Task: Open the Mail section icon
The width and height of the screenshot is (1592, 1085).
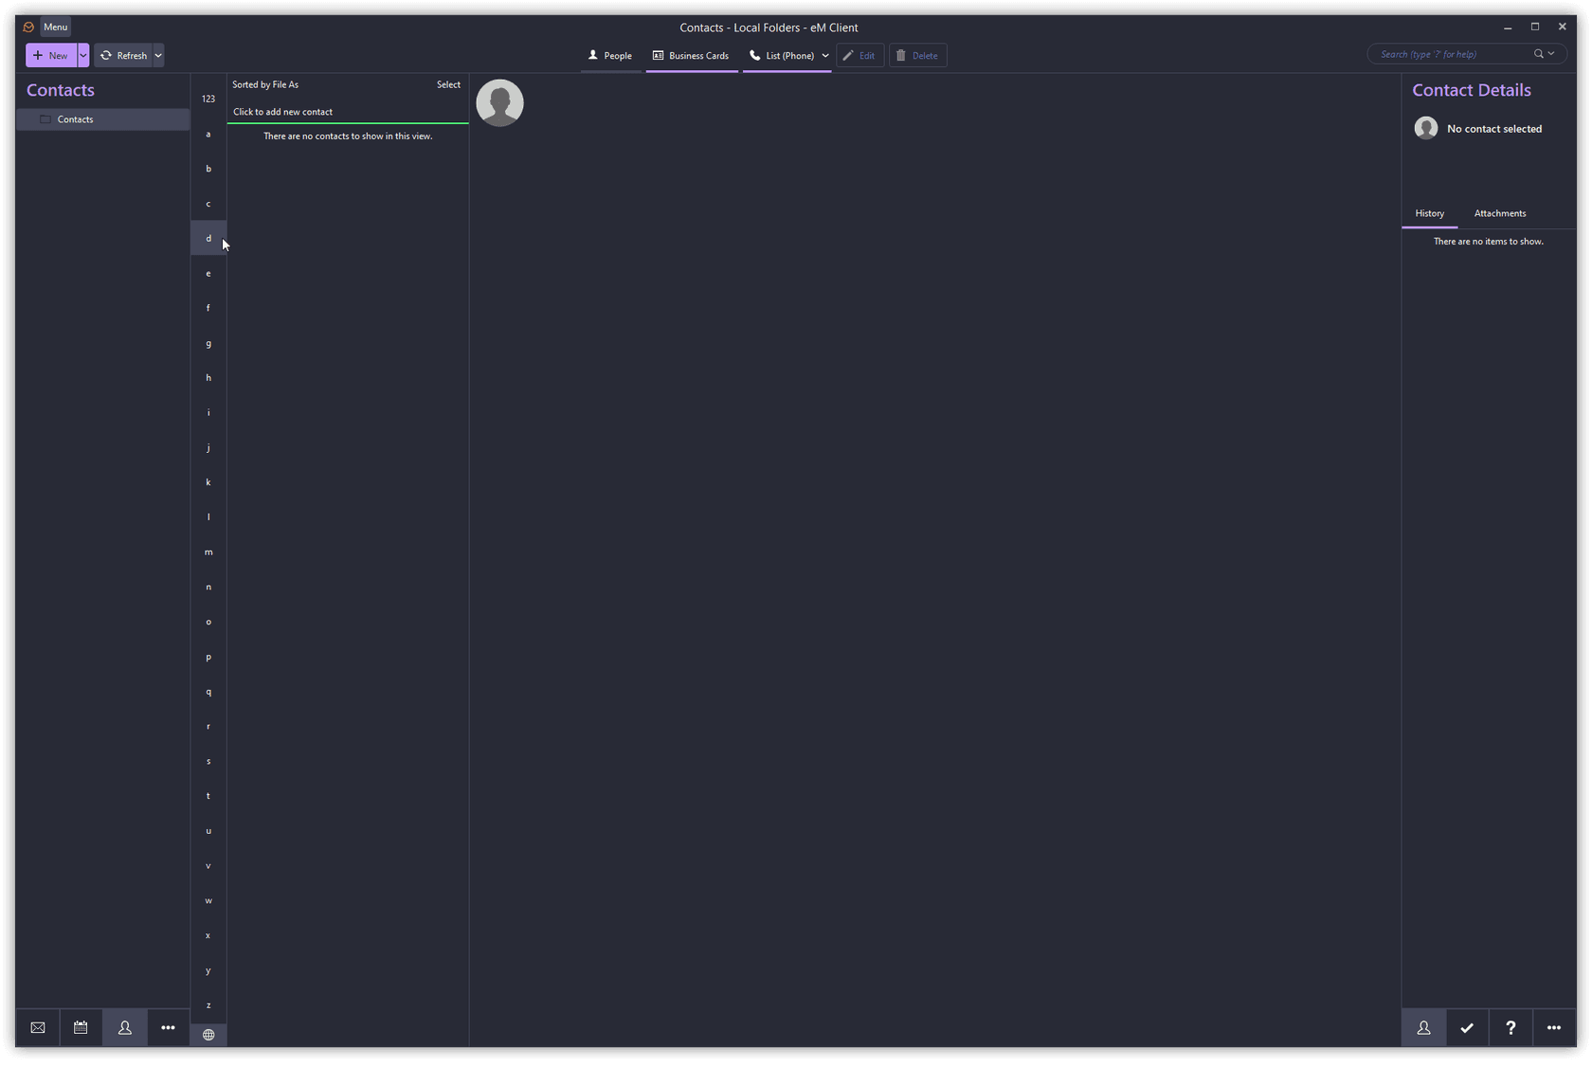Action: click(38, 1027)
